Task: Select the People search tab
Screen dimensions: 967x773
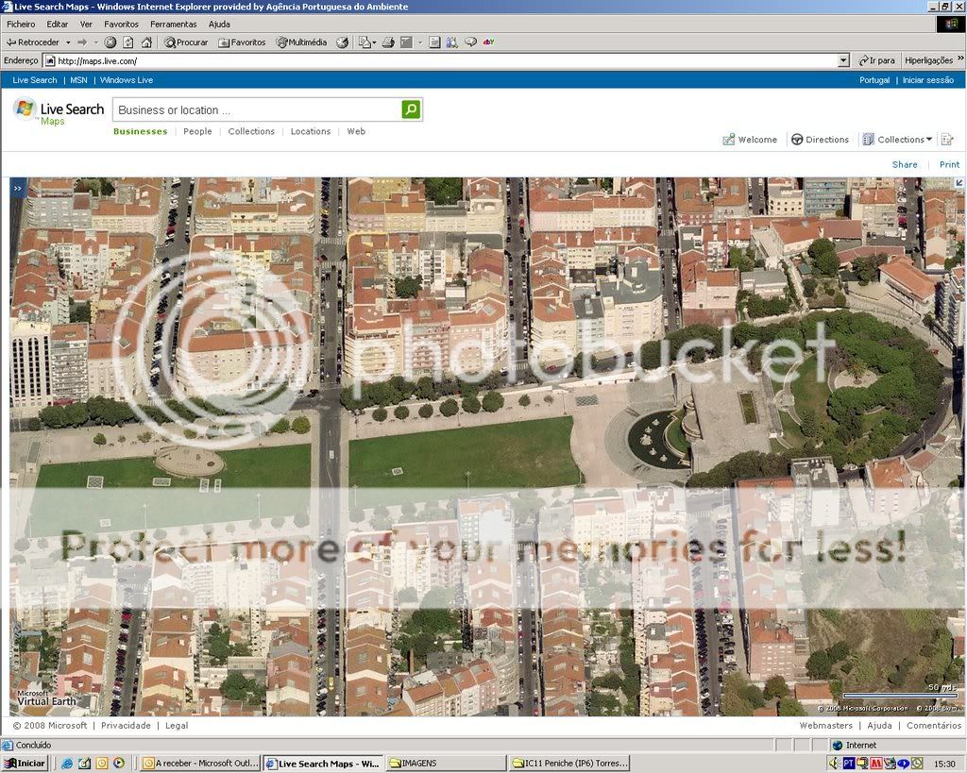Action: 197,131
